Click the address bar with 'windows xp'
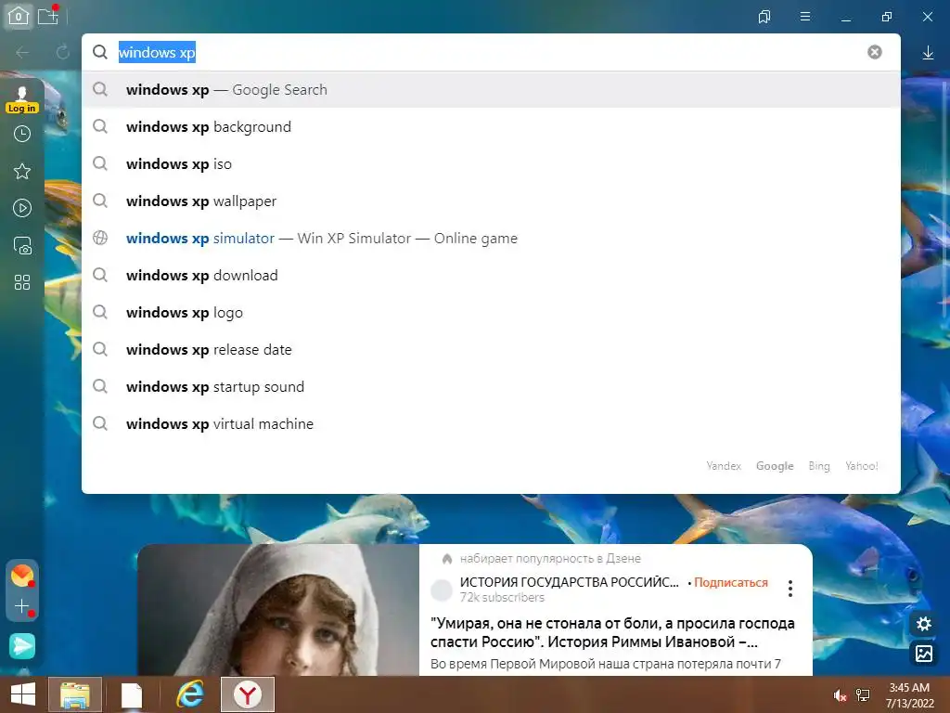 coord(491,52)
